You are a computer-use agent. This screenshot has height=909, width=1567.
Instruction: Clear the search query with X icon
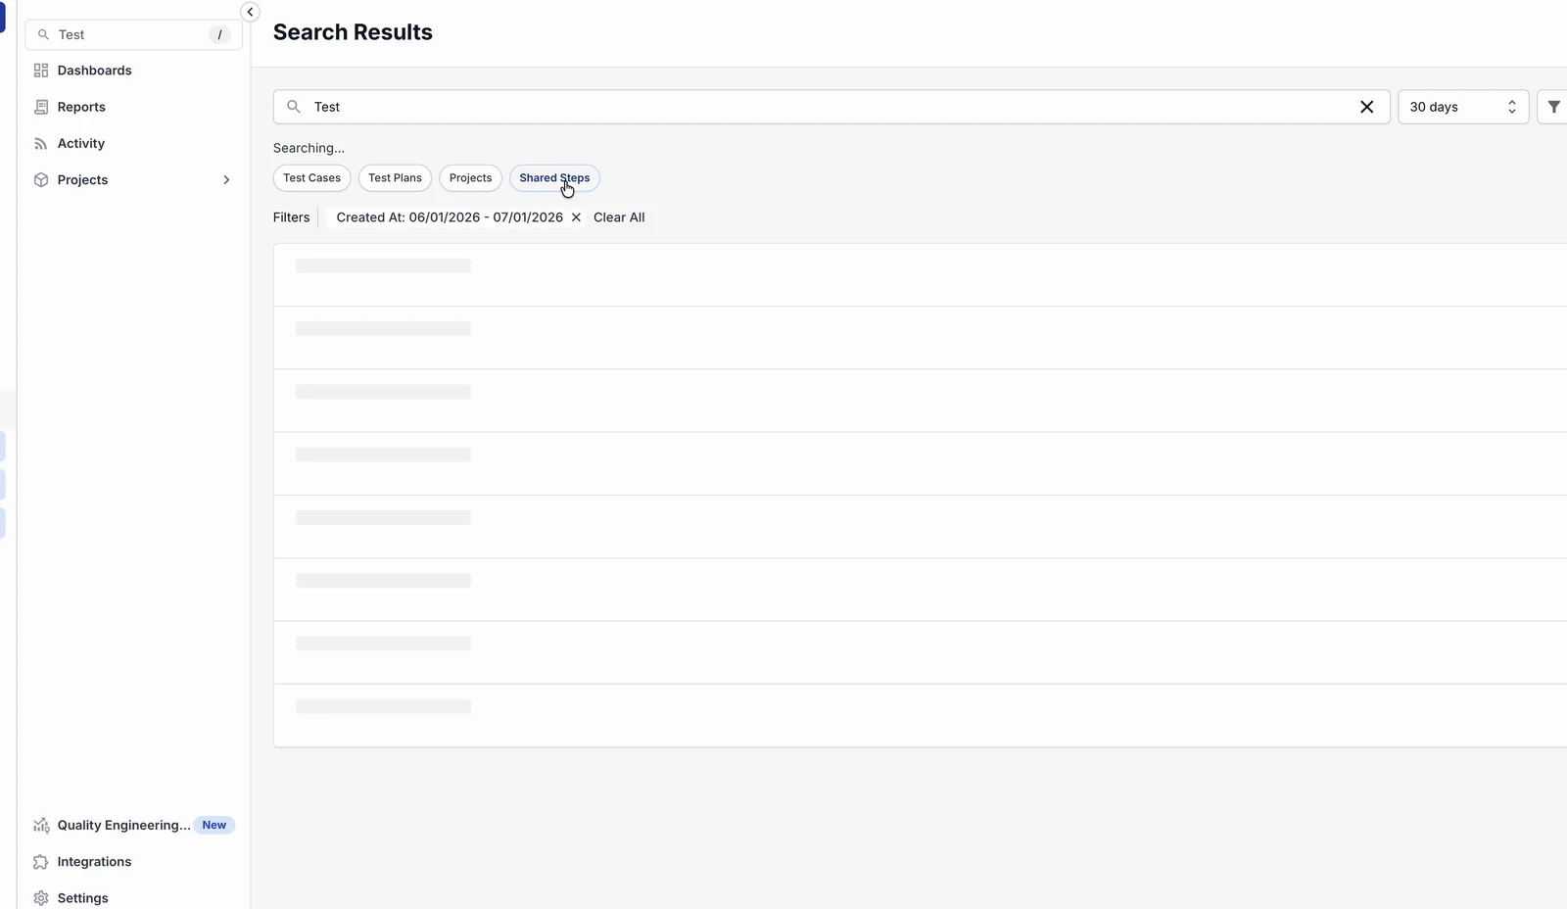pyautogui.click(x=1367, y=107)
